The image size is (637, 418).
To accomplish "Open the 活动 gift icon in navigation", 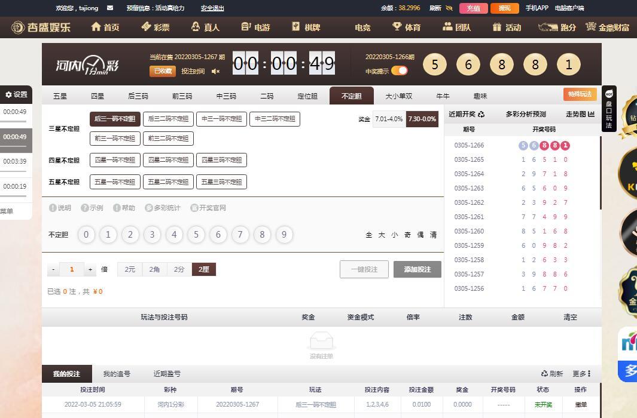I will (x=496, y=27).
